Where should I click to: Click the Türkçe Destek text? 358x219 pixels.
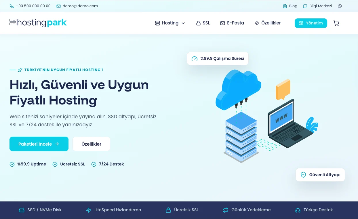point(318,210)
